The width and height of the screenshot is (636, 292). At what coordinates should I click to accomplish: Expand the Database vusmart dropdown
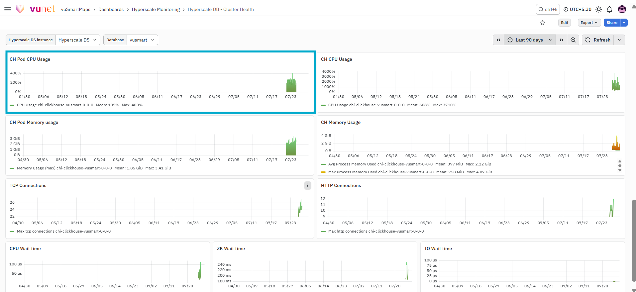click(x=142, y=40)
